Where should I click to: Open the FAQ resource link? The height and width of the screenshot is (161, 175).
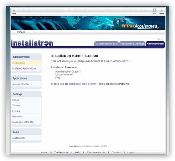57,78
